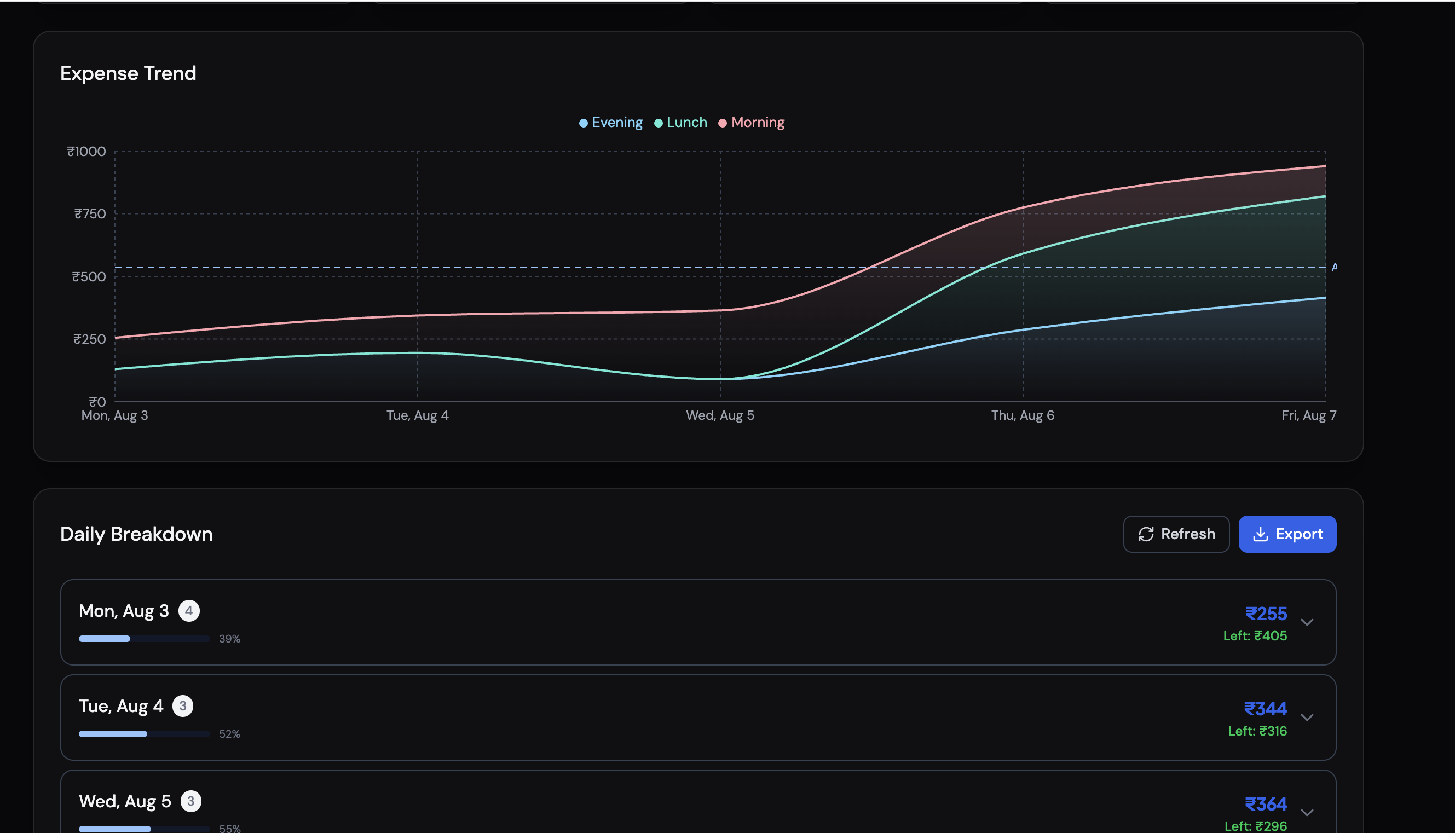Click the Tue, Aug 4 count badge 3
The width and height of the screenshot is (1455, 833).
tap(183, 706)
